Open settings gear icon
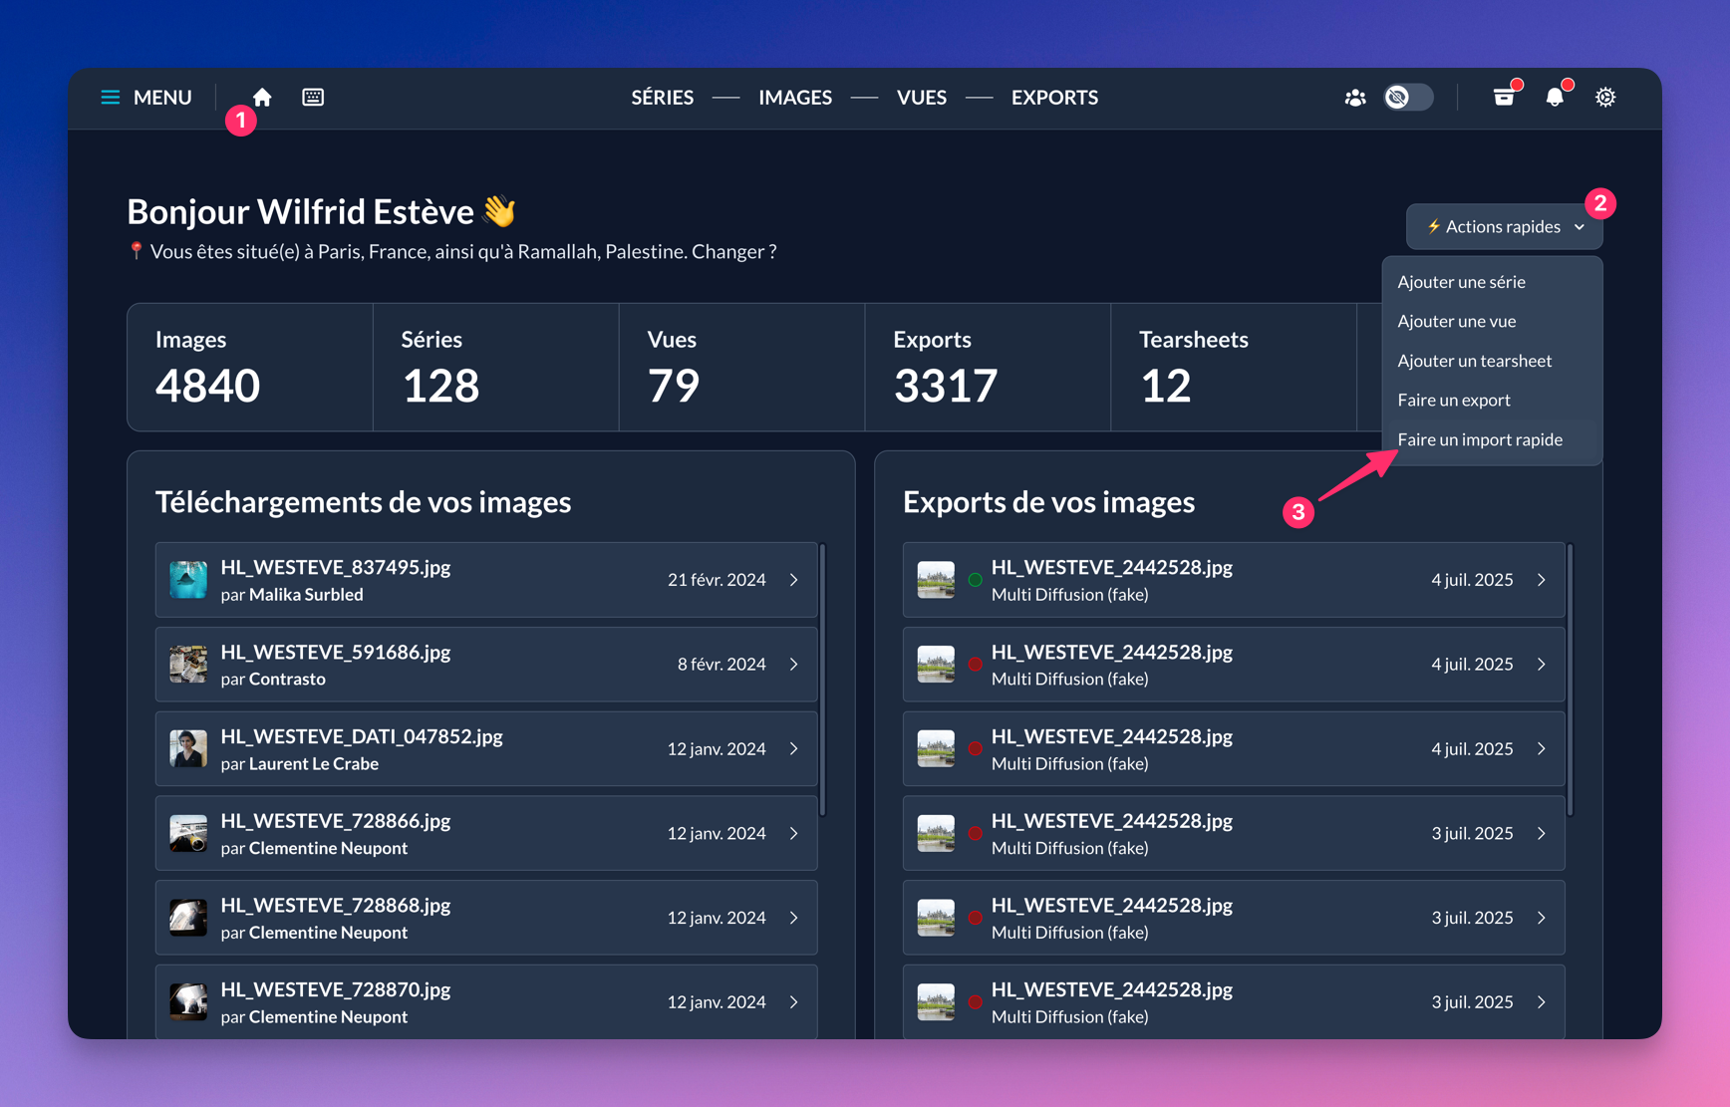 1605,97
